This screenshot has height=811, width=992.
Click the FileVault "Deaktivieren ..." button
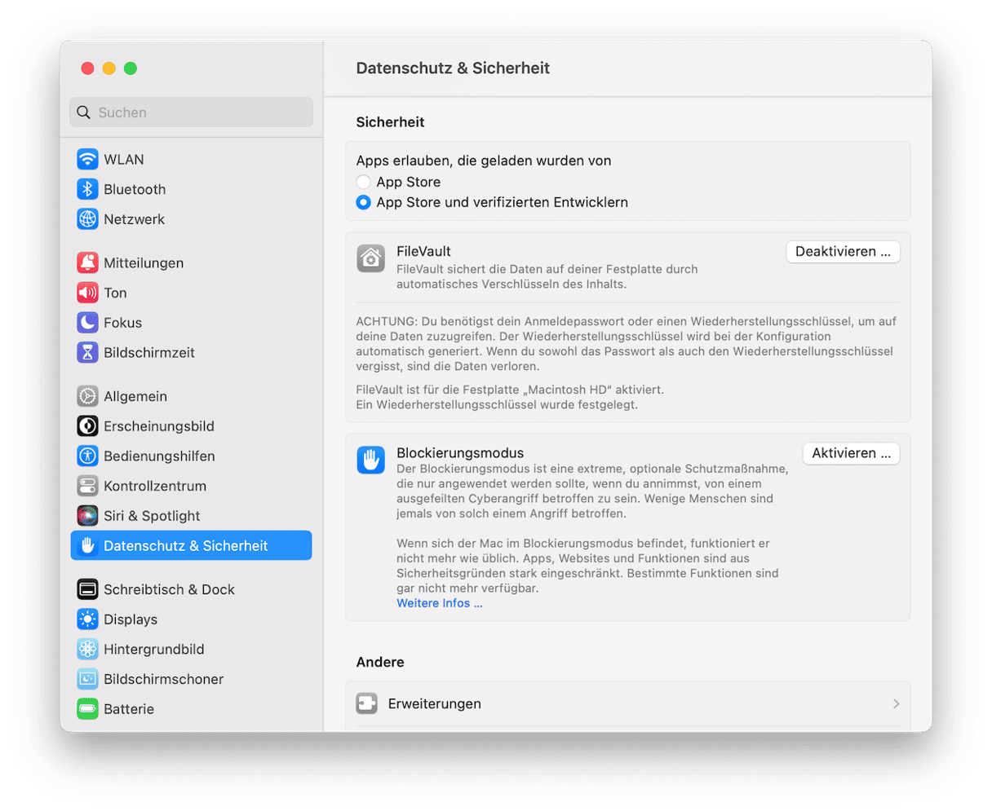pyautogui.click(x=843, y=252)
